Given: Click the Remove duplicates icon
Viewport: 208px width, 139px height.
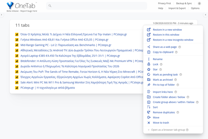Looking at the screenshot, I should point(149,112).
